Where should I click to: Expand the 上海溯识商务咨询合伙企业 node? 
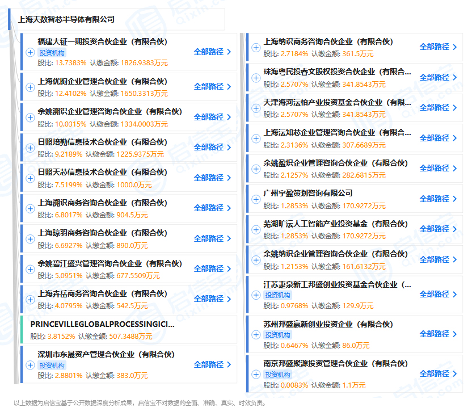click(30, 208)
